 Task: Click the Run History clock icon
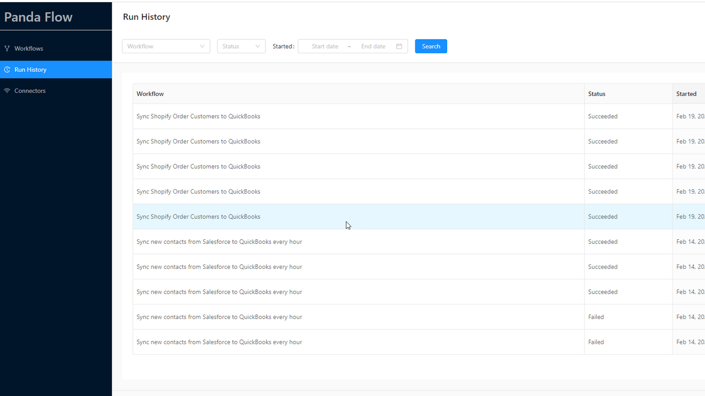pyautogui.click(x=7, y=69)
